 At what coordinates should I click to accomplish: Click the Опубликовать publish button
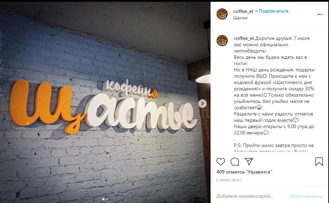point(305,196)
